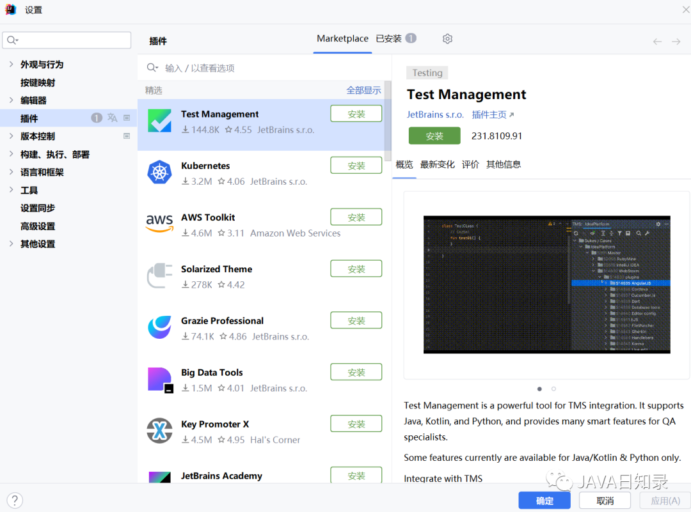Click the update count badge on 插件 row
Image resolution: width=691 pixels, height=512 pixels.
(97, 118)
